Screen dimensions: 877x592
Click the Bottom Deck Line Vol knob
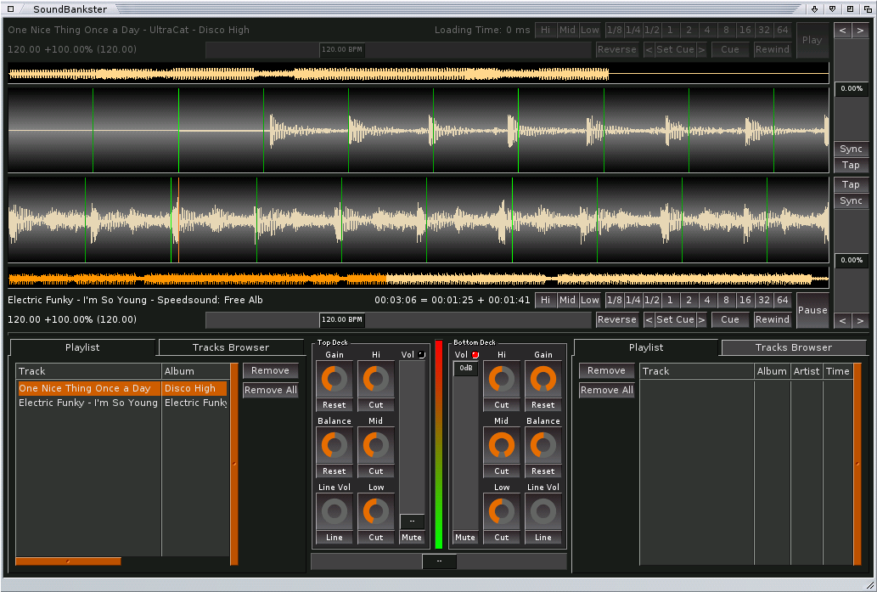tap(543, 511)
